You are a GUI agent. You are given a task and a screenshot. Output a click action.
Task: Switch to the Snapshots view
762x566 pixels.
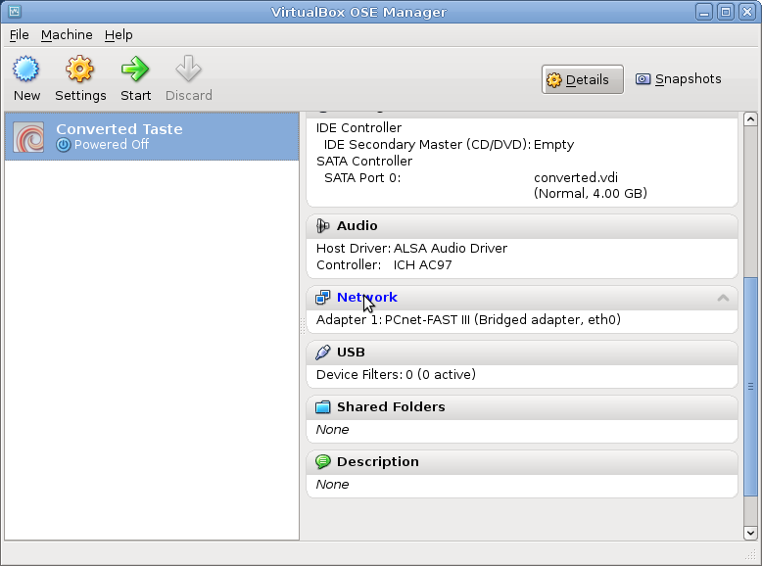click(679, 79)
